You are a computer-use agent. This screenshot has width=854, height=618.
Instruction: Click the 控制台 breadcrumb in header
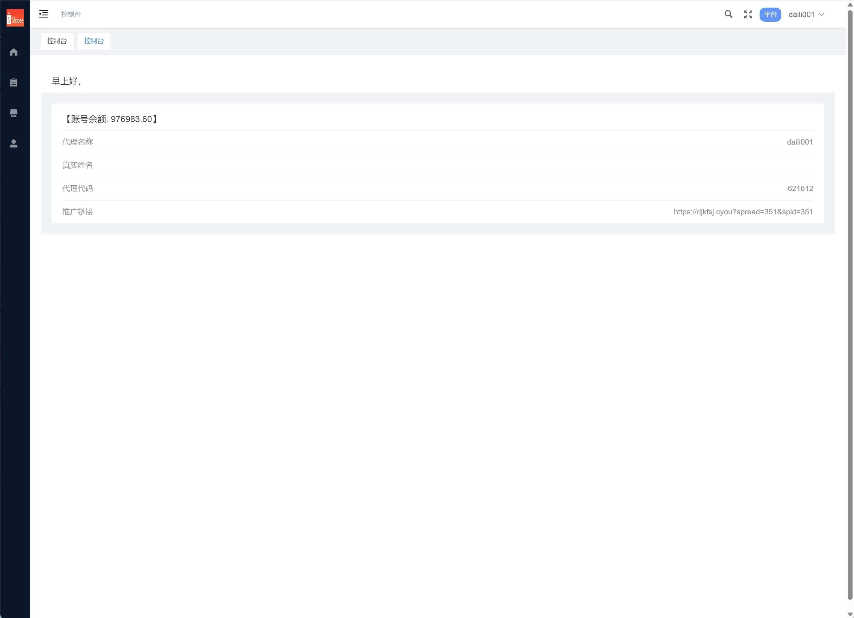tap(71, 14)
